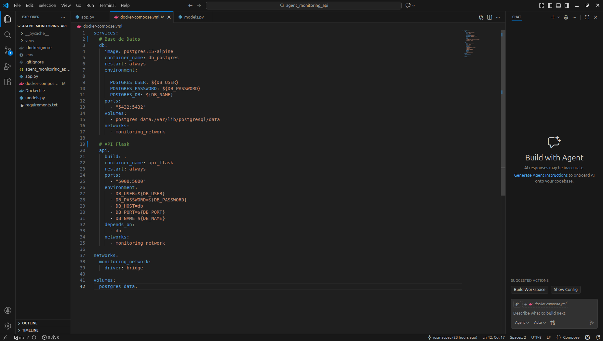Viewport: 603px width, 341px height.
Task: Click the GitHub Copilot icon in status bar
Action: tap(588, 337)
